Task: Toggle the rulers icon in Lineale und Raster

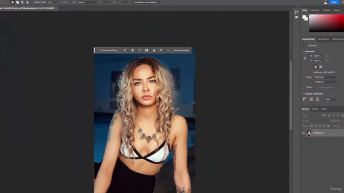Action: pyautogui.click(x=305, y=99)
